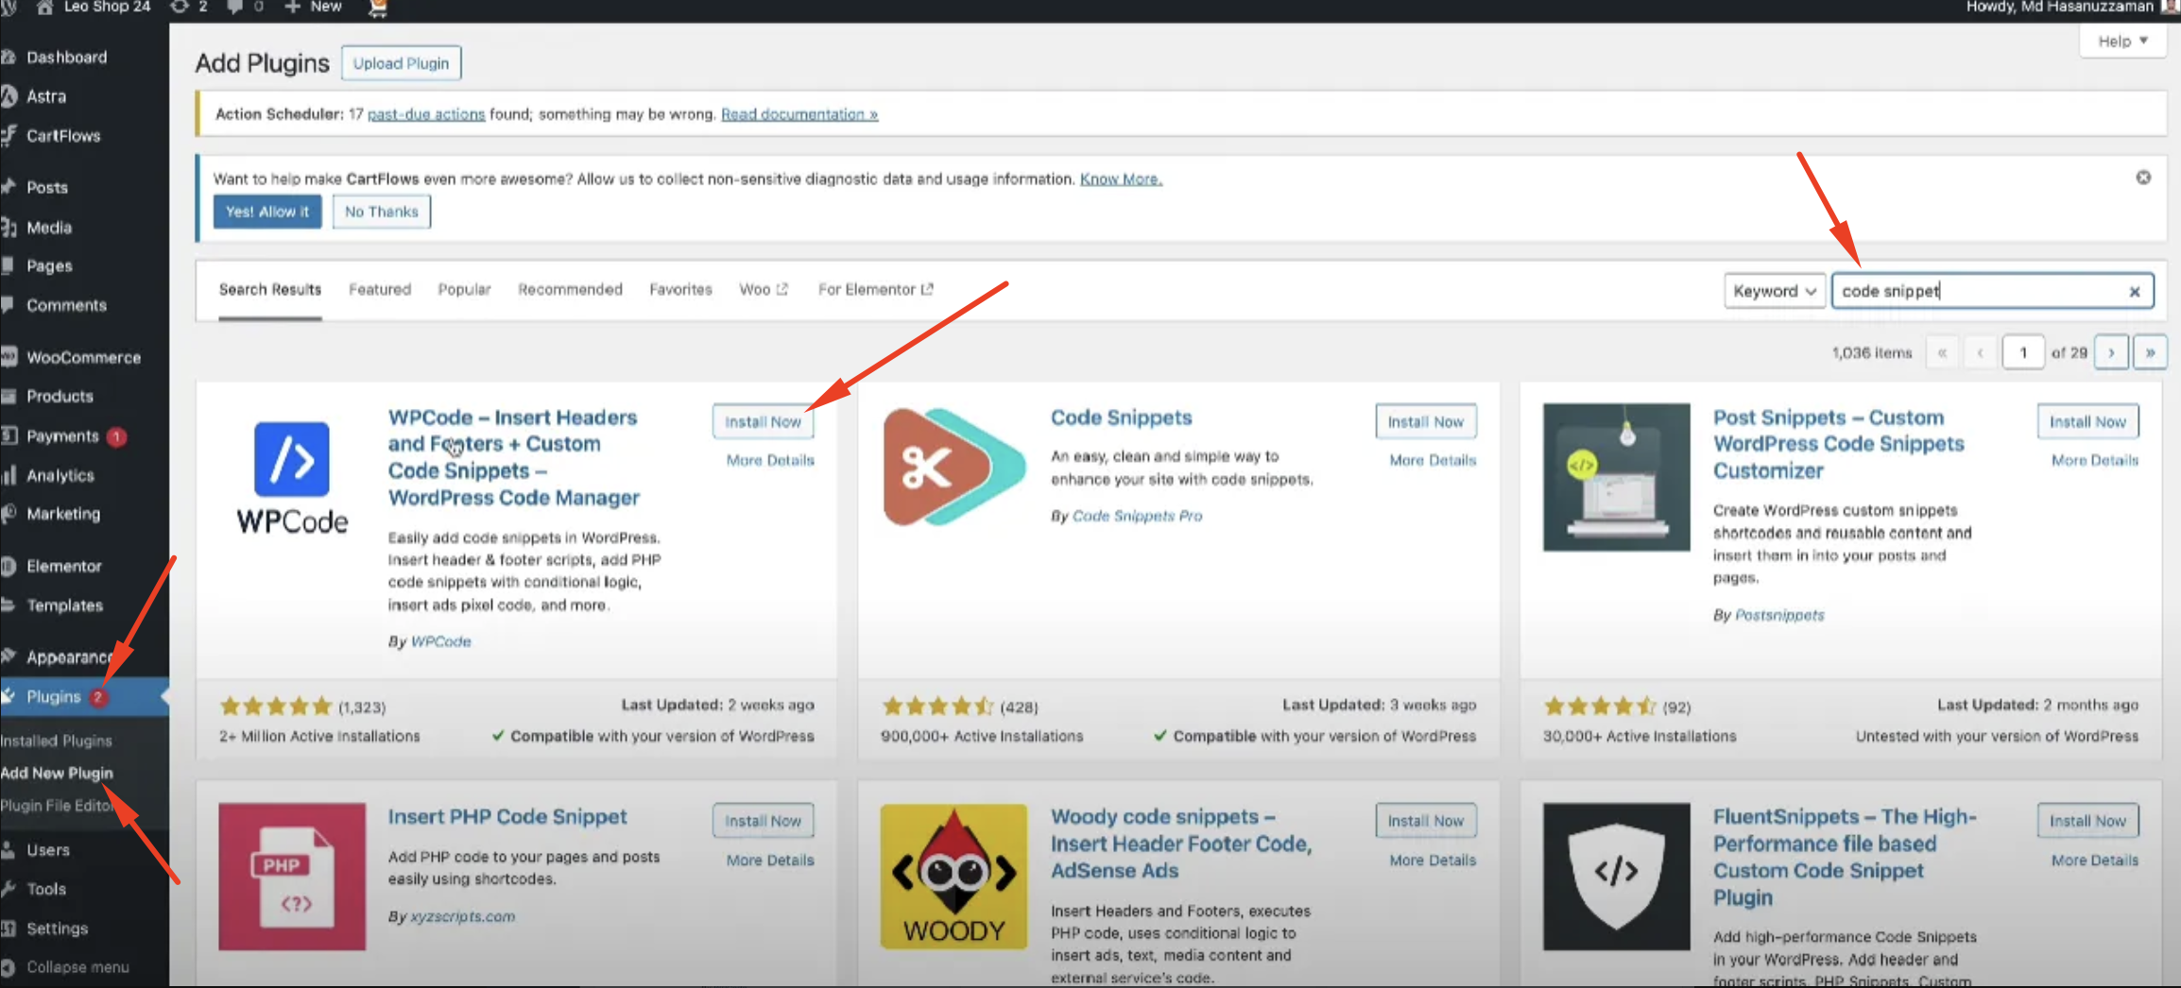The width and height of the screenshot is (2181, 988).
Task: Open the Read documentation link
Action: point(799,114)
